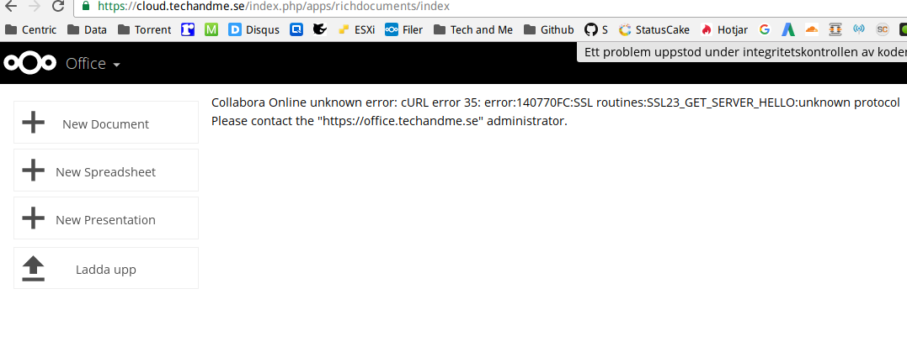Open the ESXi bookmark
Screen dimensions: 907x357
click(355, 29)
